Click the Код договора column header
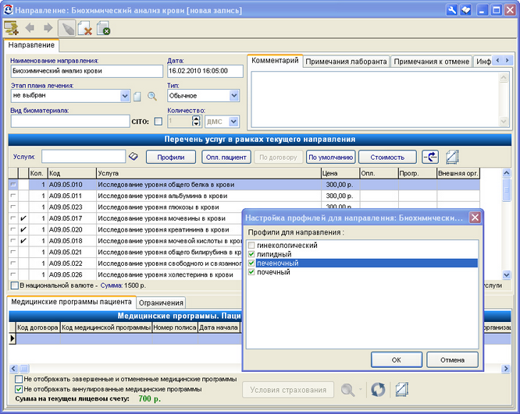520x414 pixels. (x=37, y=327)
